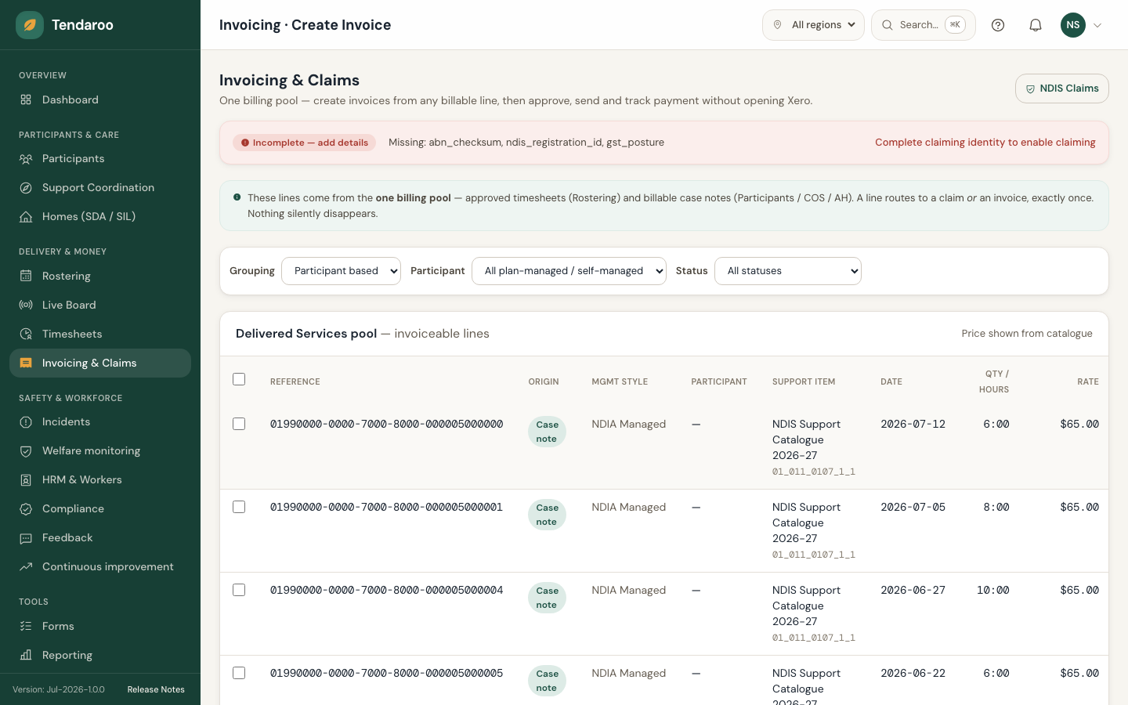Viewport: 1128px width, 705px height.
Task: Open the All statuses dropdown
Action: click(x=788, y=271)
